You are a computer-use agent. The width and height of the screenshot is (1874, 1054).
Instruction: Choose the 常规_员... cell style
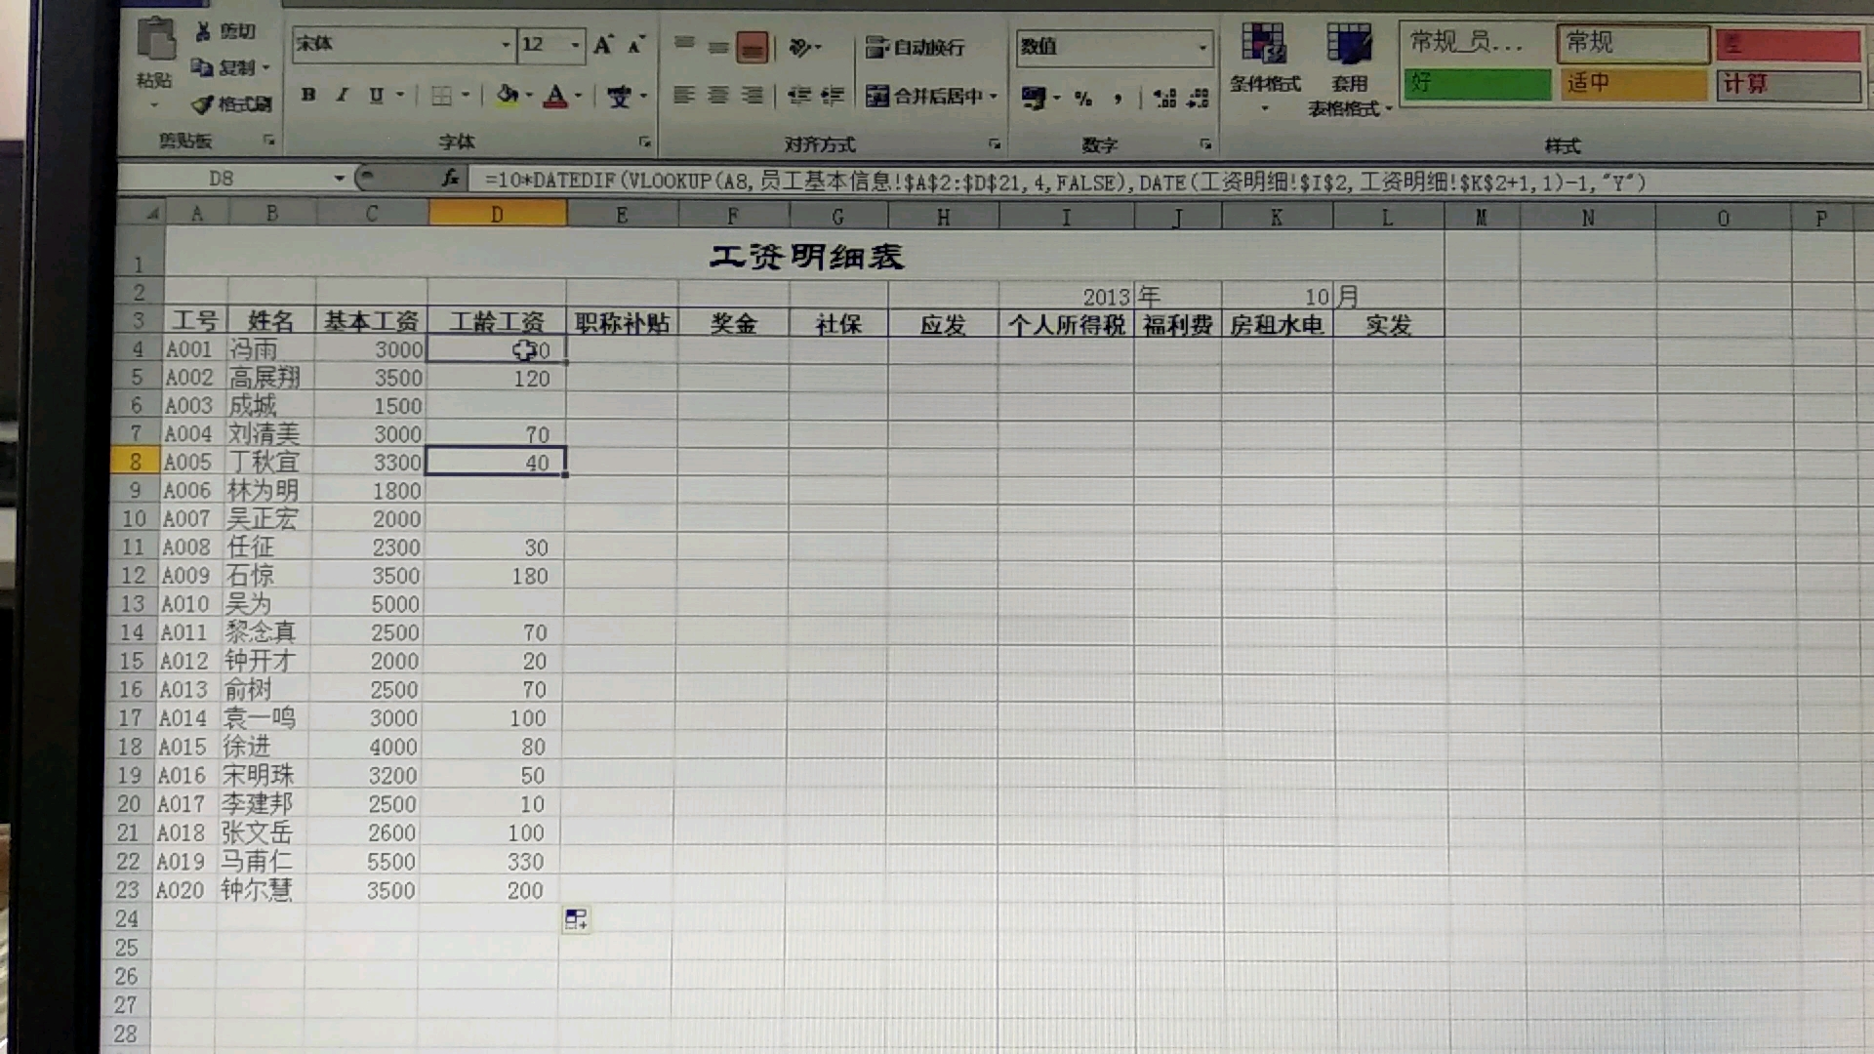pos(1478,43)
